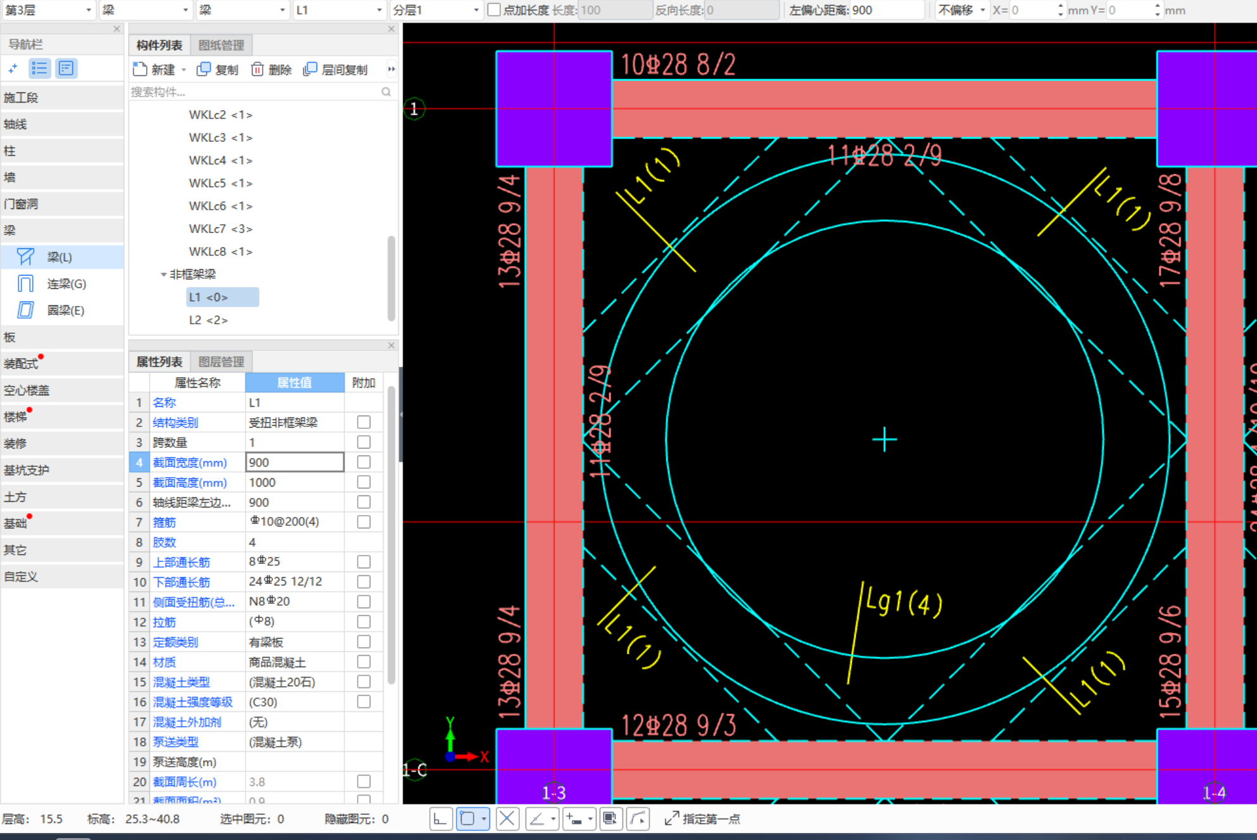Viewport: 1257px width, 840px height.
Task: Click the sparkle add icon in navigation bar
Action: pos(13,68)
